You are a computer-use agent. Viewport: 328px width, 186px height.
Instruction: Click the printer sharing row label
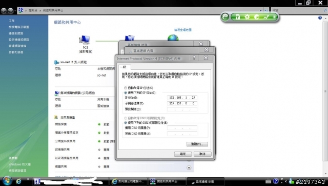point(63,150)
